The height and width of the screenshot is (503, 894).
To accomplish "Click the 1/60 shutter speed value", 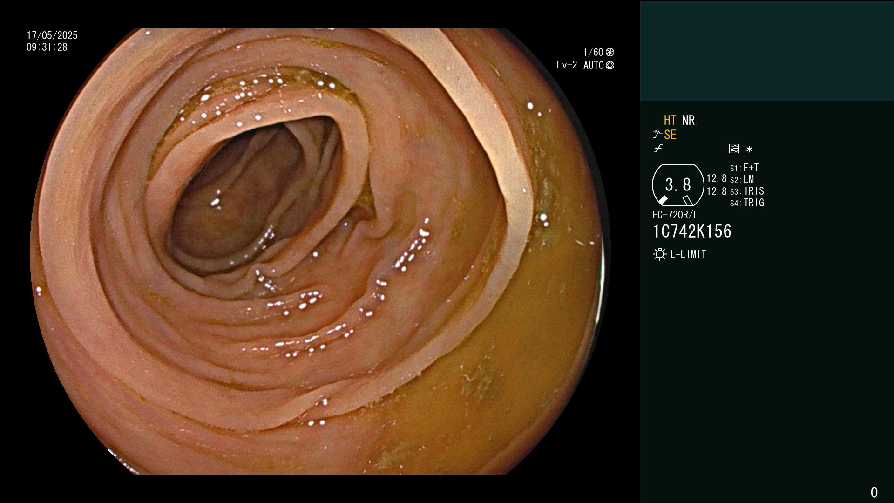I will tap(593, 52).
